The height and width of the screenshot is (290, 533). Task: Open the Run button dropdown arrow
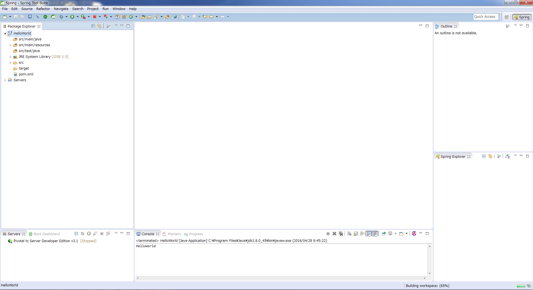click(x=78, y=17)
